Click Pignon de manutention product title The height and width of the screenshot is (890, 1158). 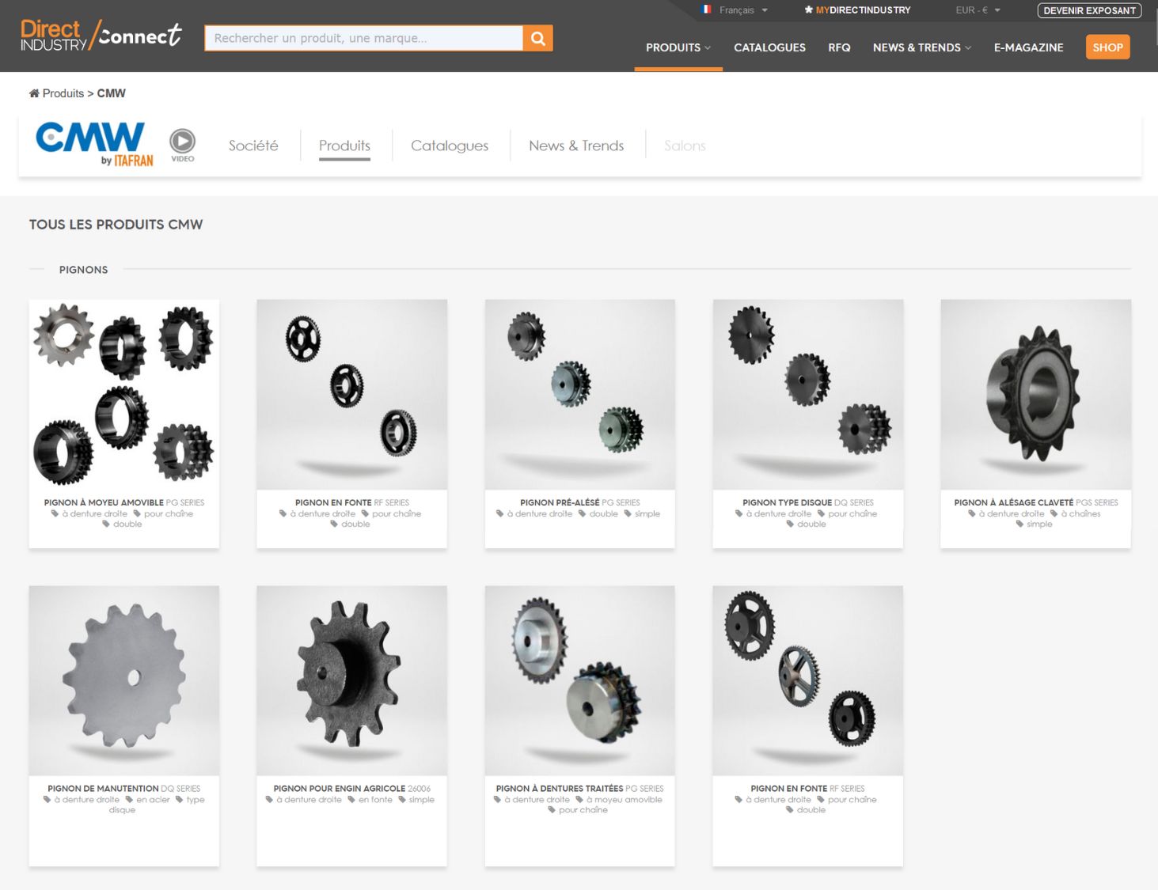103,789
